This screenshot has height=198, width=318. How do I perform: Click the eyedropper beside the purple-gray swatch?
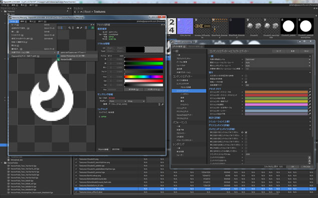pyautogui.click(x=309, y=114)
